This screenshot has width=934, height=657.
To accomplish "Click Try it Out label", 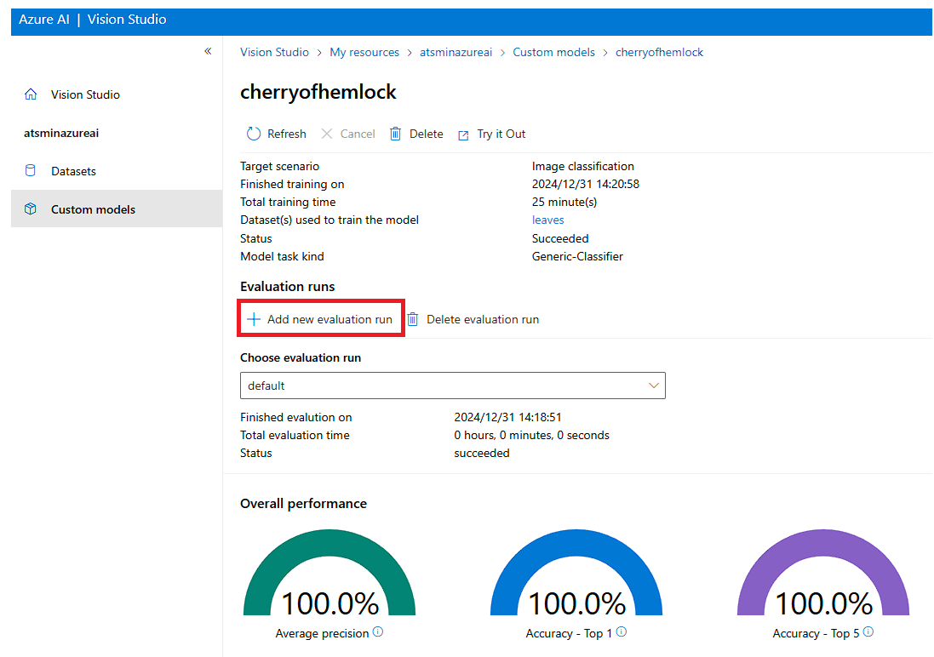I will click(501, 134).
